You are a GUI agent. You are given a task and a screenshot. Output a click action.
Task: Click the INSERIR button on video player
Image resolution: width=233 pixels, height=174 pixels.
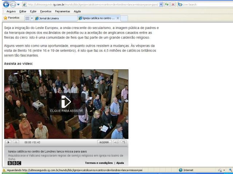(104, 142)
